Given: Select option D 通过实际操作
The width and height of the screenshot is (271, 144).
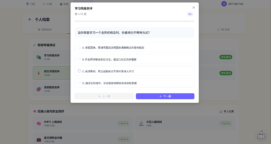Looking at the screenshot, I should pos(134,83).
